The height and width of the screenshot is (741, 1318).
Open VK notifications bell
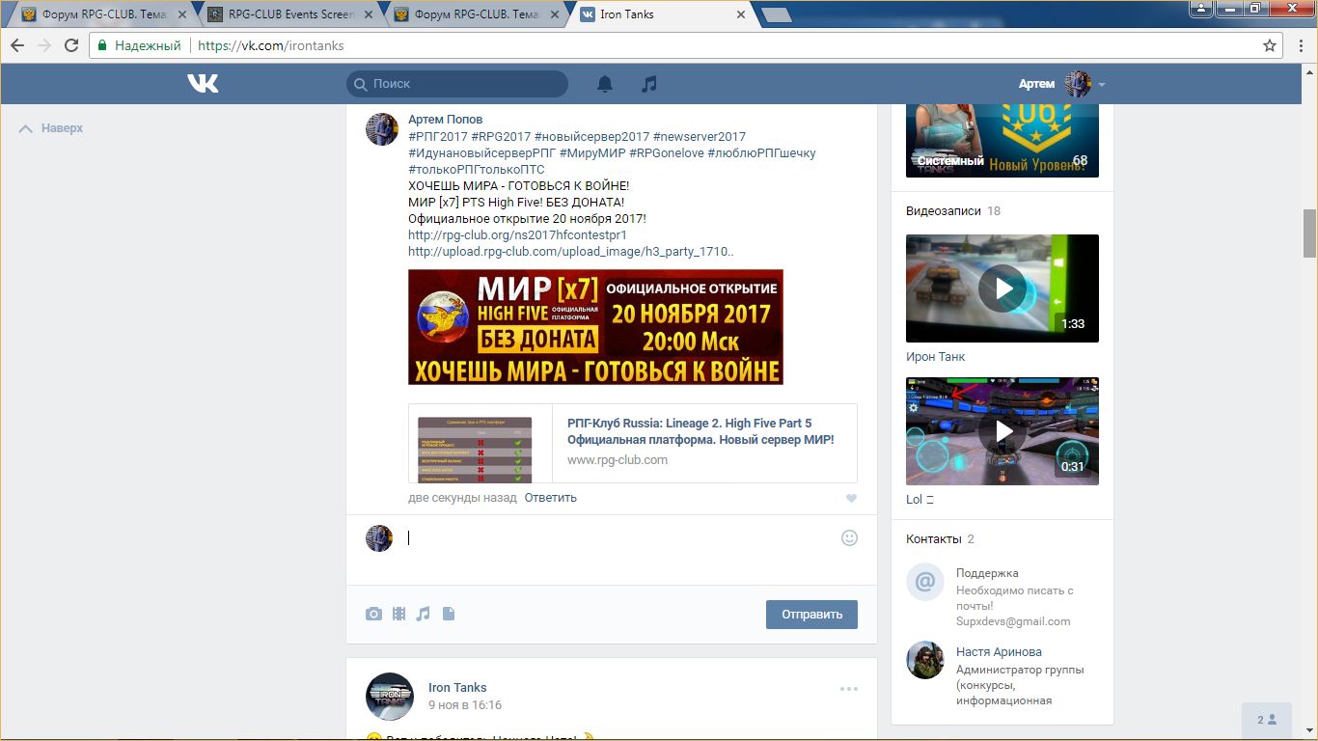coord(605,84)
